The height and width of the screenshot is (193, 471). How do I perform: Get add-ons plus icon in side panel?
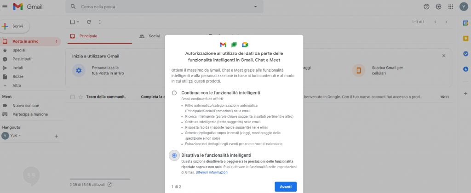tap(465, 94)
